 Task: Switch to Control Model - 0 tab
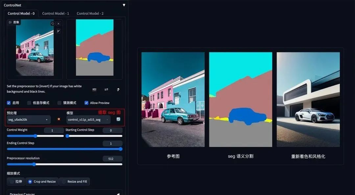click(21, 13)
